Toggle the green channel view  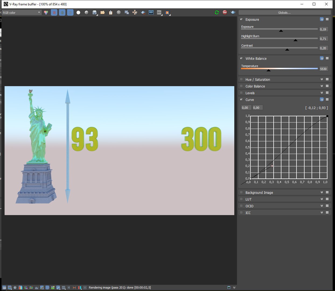(x=62, y=12)
